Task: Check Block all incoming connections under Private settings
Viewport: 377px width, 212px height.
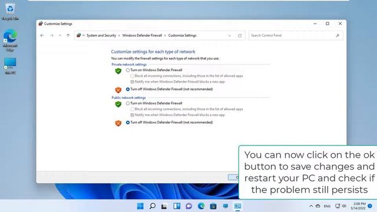Action: pos(132,76)
